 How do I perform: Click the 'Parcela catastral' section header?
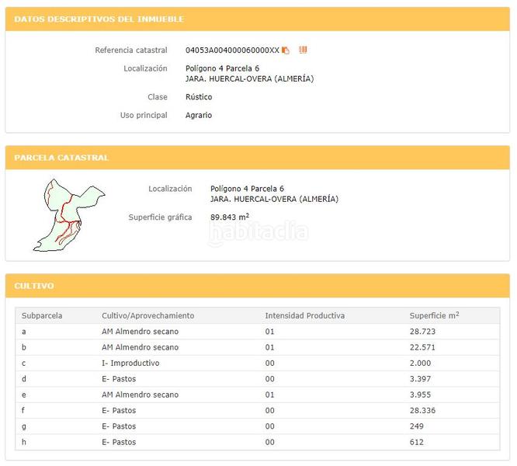tap(61, 158)
